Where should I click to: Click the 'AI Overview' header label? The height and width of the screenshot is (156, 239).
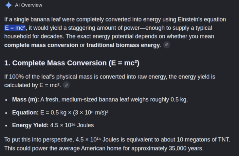(28, 5)
